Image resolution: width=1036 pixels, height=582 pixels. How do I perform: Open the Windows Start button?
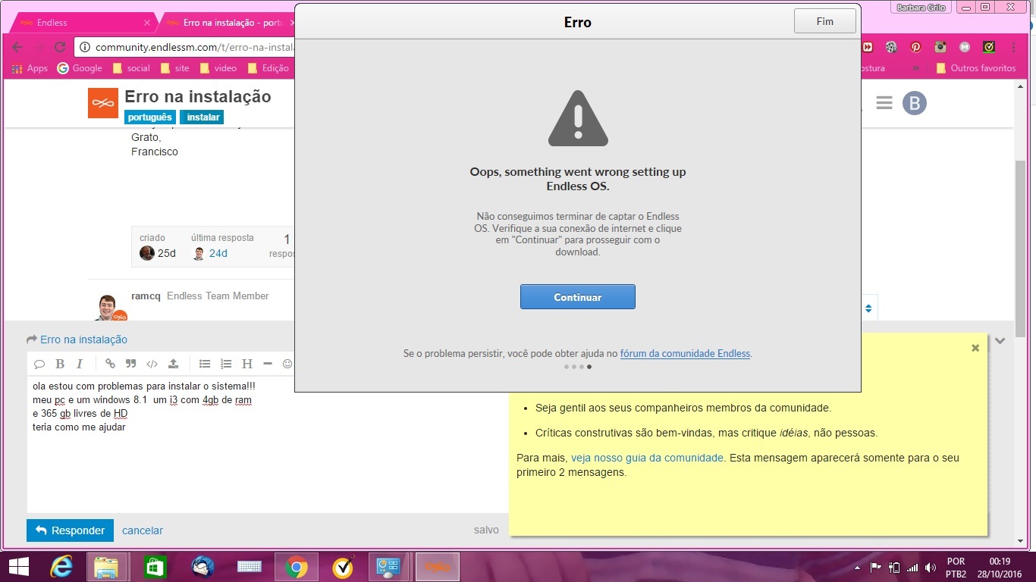18,567
